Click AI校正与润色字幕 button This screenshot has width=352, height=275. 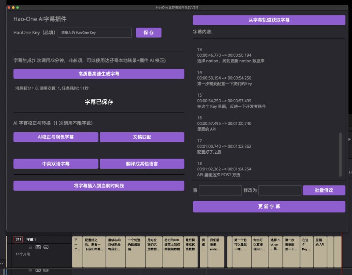55,137
